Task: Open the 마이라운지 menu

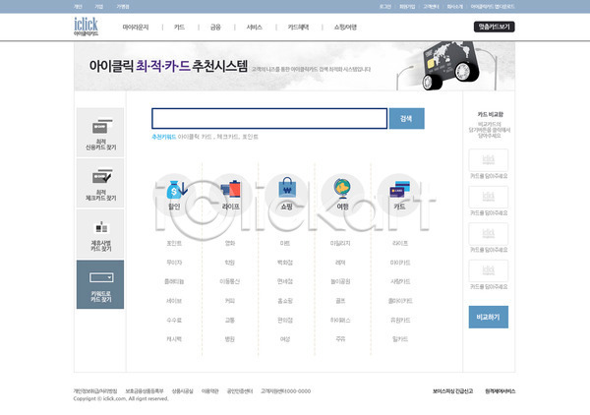Action: [135, 28]
